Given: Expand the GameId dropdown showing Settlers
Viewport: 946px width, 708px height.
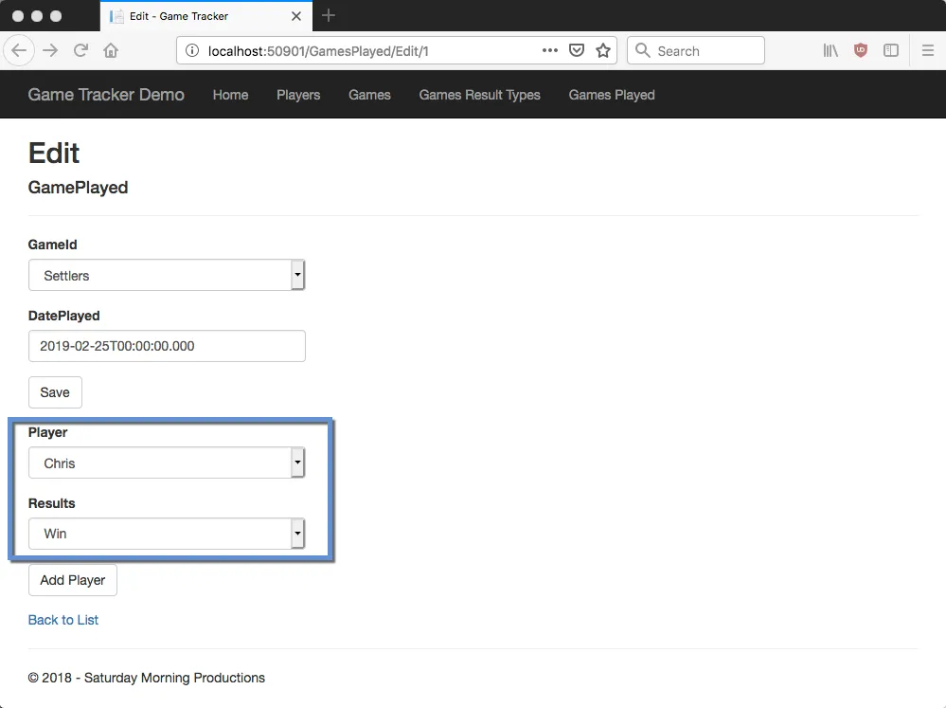Looking at the screenshot, I should point(167,276).
